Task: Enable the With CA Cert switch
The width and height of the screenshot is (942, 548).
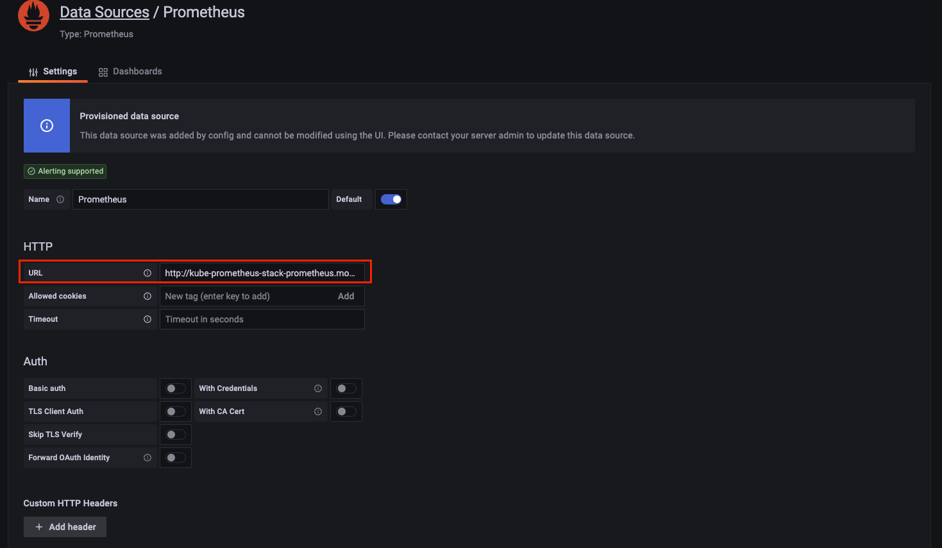Action: (346, 411)
